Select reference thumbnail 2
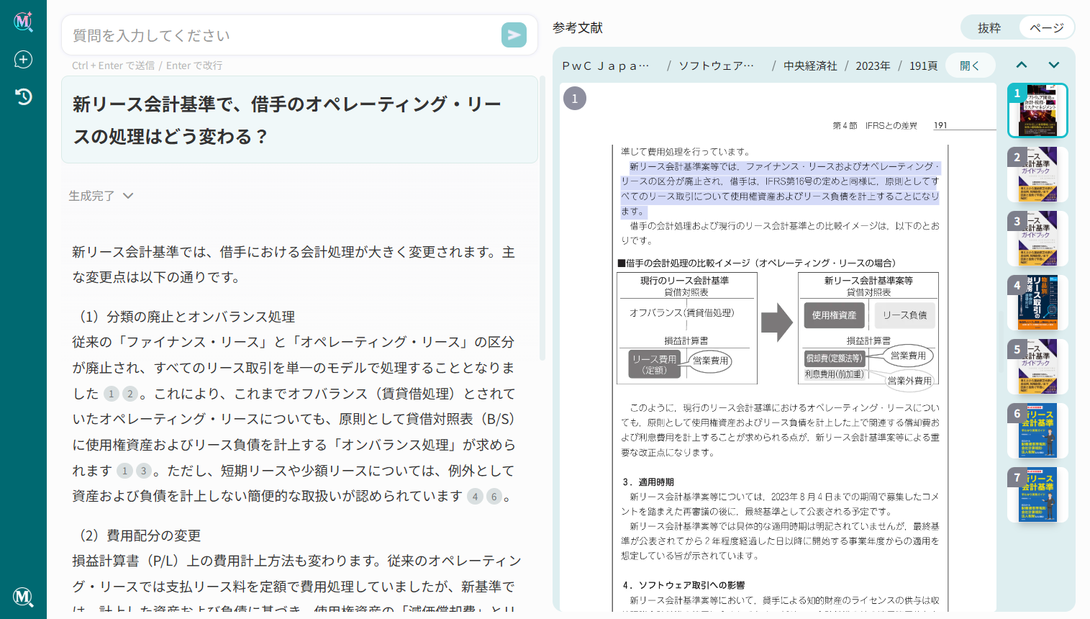Screen dimensions: 1090x619 click(1037, 174)
